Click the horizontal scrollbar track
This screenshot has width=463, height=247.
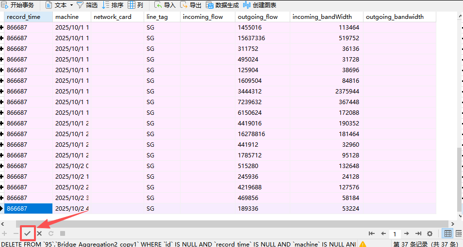pyautogui.click(x=232, y=224)
